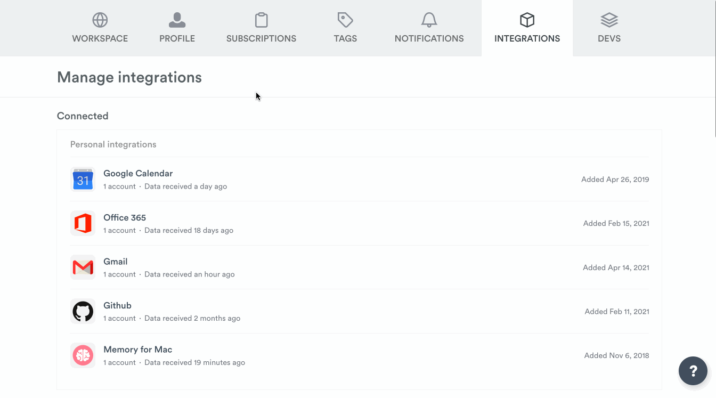Click the Added Apr 26, 2019 date

pyautogui.click(x=615, y=180)
